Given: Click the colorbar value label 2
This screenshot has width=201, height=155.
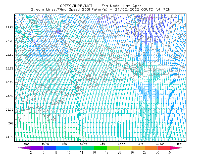Looking at the screenshot, I should click(31, 152).
